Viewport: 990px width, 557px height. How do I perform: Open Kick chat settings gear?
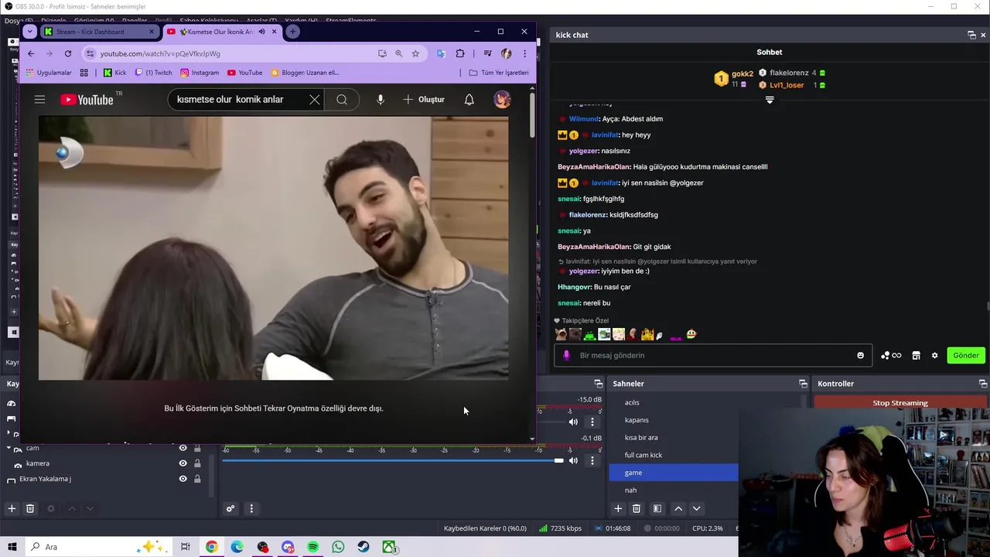pos(934,355)
